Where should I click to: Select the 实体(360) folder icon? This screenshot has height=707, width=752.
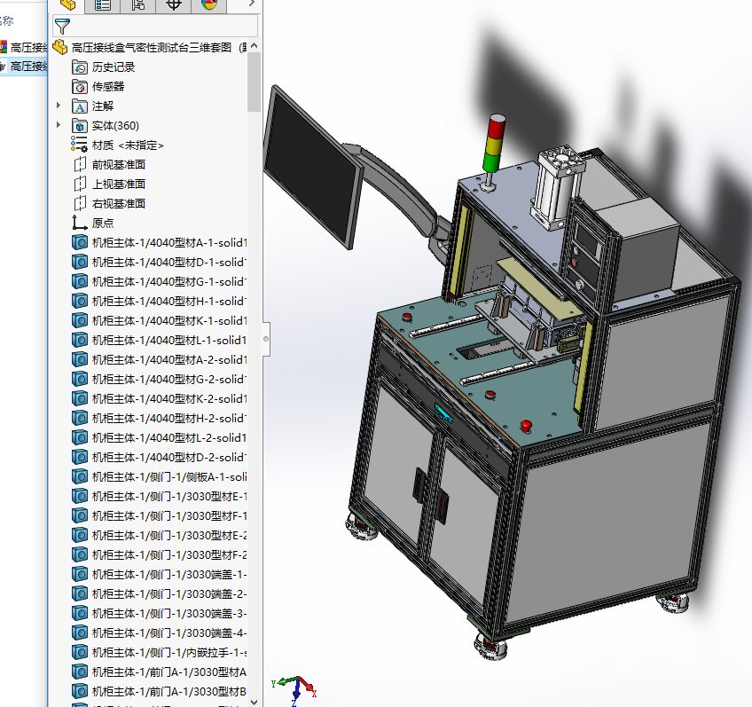pos(80,126)
